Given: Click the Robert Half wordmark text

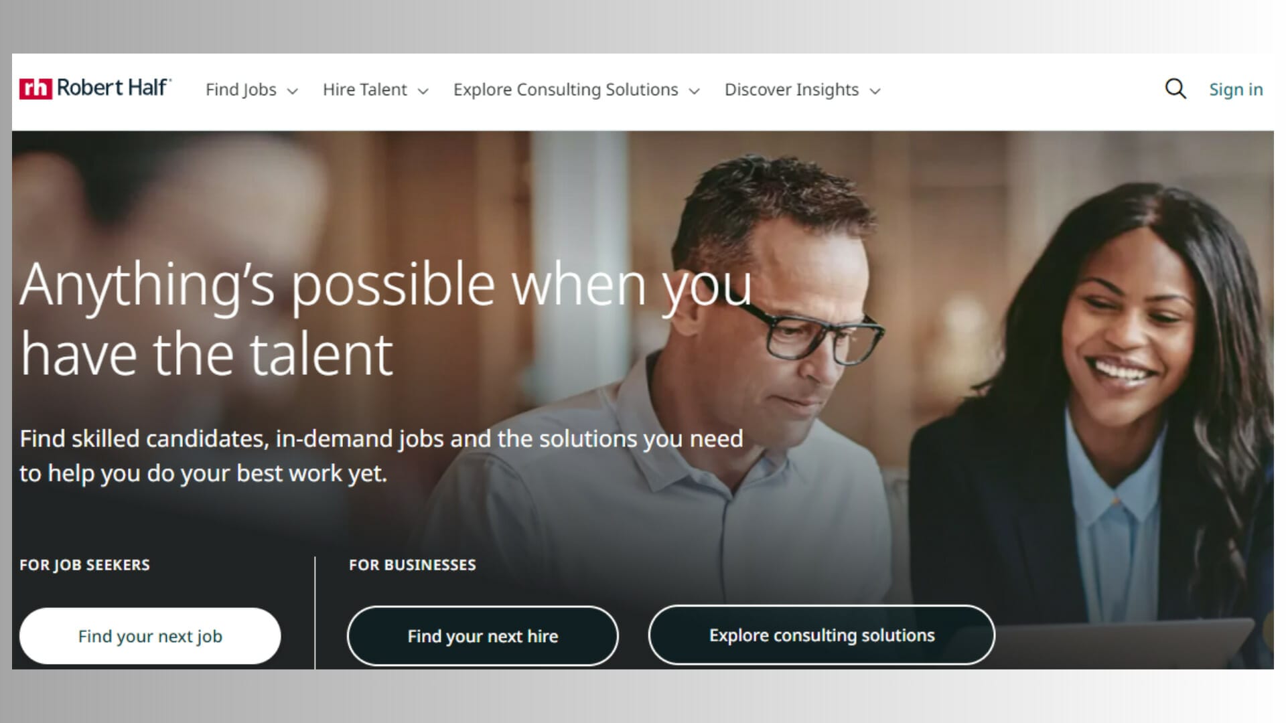Looking at the screenshot, I should [113, 88].
